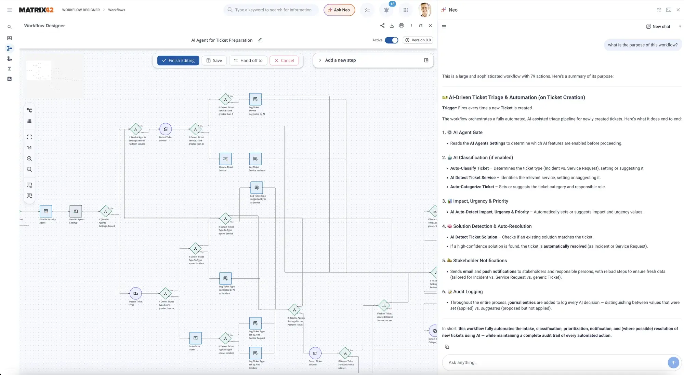Select the Transform Ticket node
Screen dimensions: 684x375
tap(196, 338)
